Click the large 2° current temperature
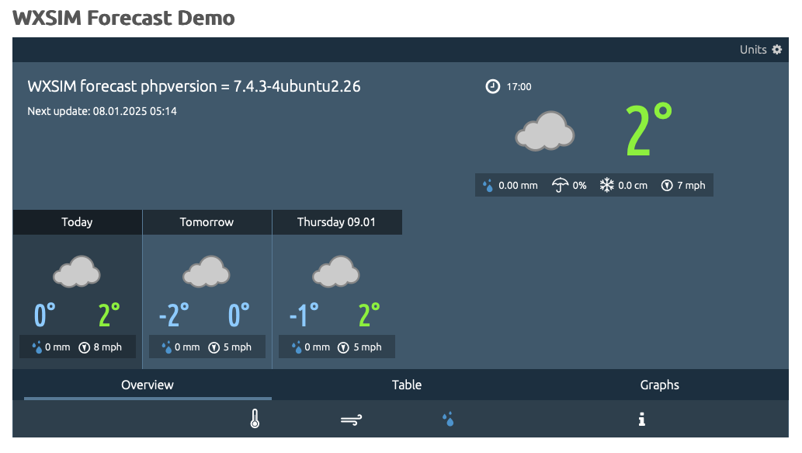Image resolution: width=802 pixels, height=453 pixels. click(x=648, y=130)
